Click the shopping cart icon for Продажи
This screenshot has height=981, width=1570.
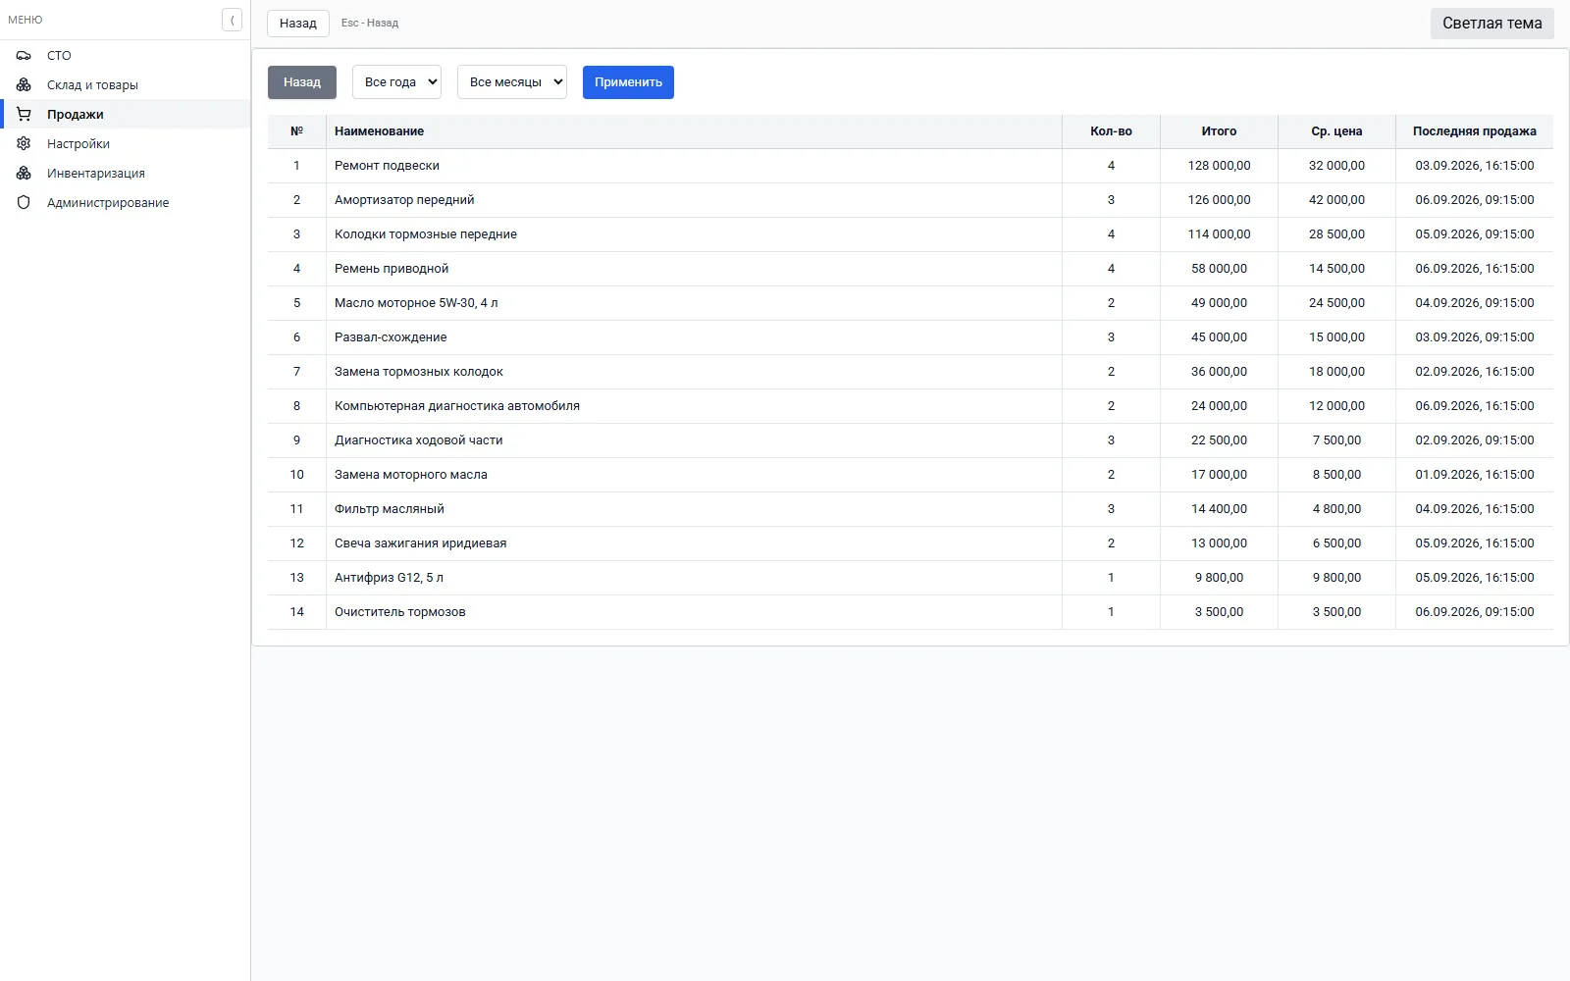point(24,115)
